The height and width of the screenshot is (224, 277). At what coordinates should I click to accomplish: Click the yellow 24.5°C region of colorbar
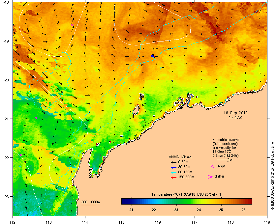[210, 201]
